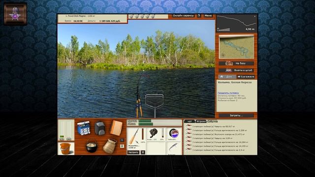Click the Войти в штаб button
Viewport: 315px width, 177px height.
236,70
